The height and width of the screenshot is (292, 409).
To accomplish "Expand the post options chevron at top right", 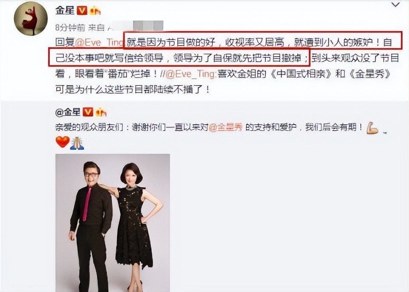I will click(x=396, y=4).
